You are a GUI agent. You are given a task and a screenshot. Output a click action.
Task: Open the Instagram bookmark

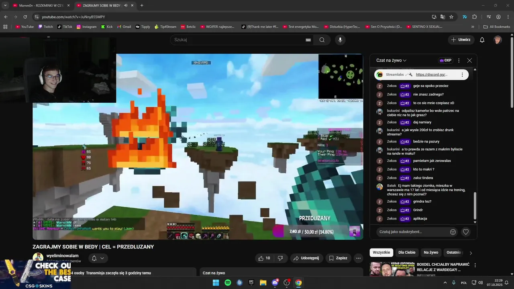[86, 27]
